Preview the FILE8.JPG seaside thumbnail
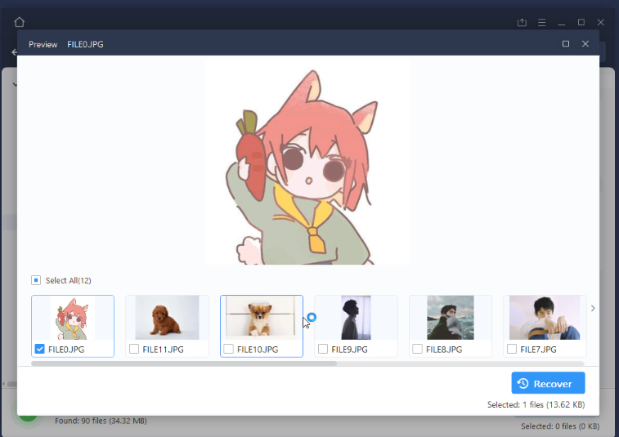The height and width of the screenshot is (437, 619). [x=451, y=318]
